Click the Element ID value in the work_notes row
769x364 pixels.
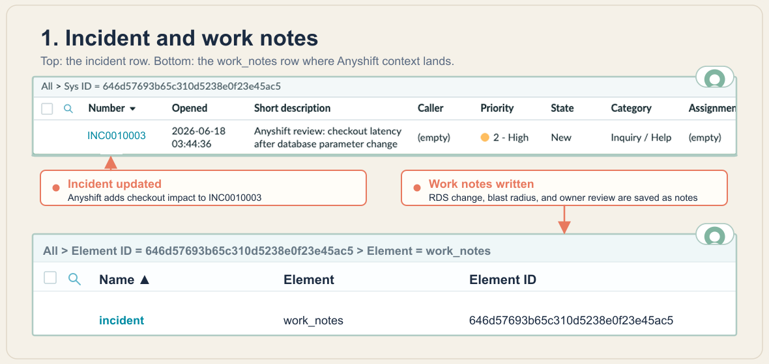coord(572,321)
